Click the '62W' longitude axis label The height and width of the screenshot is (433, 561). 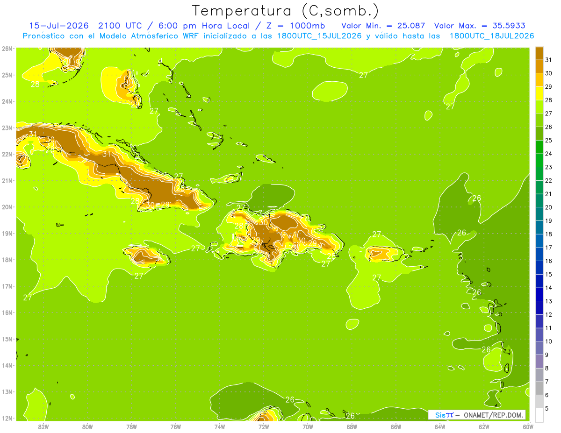pyautogui.click(x=484, y=426)
